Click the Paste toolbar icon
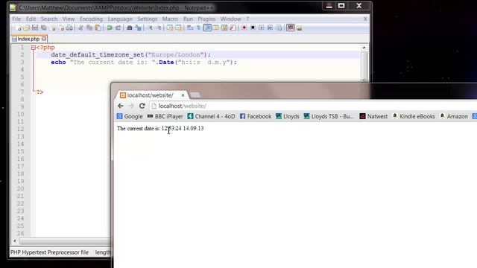This screenshot has width=477, height=268. 98,28
